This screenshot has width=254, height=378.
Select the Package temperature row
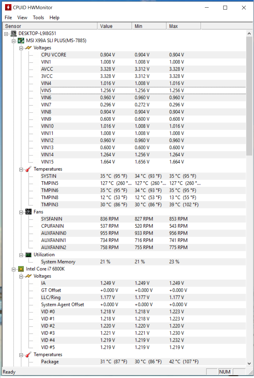(143, 362)
